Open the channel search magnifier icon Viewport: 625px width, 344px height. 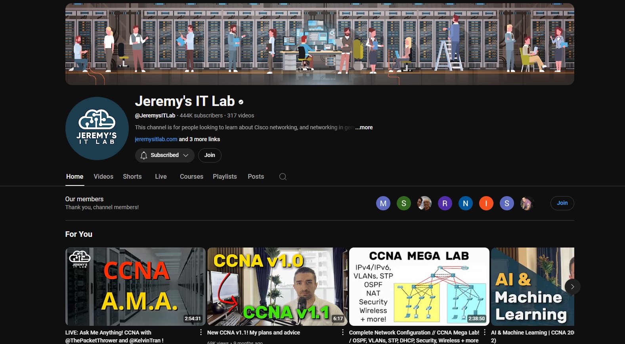283,177
